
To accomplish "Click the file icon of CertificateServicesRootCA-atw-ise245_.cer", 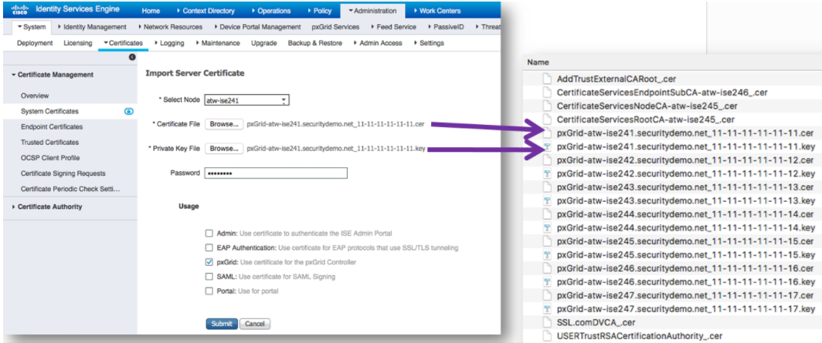I will (547, 119).
